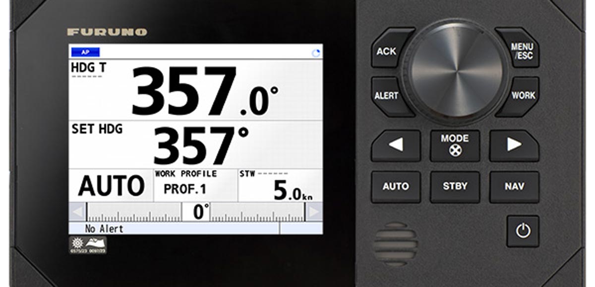Engage AUTO steering mode
Viewport: 595px width, 287px height.
tap(396, 187)
